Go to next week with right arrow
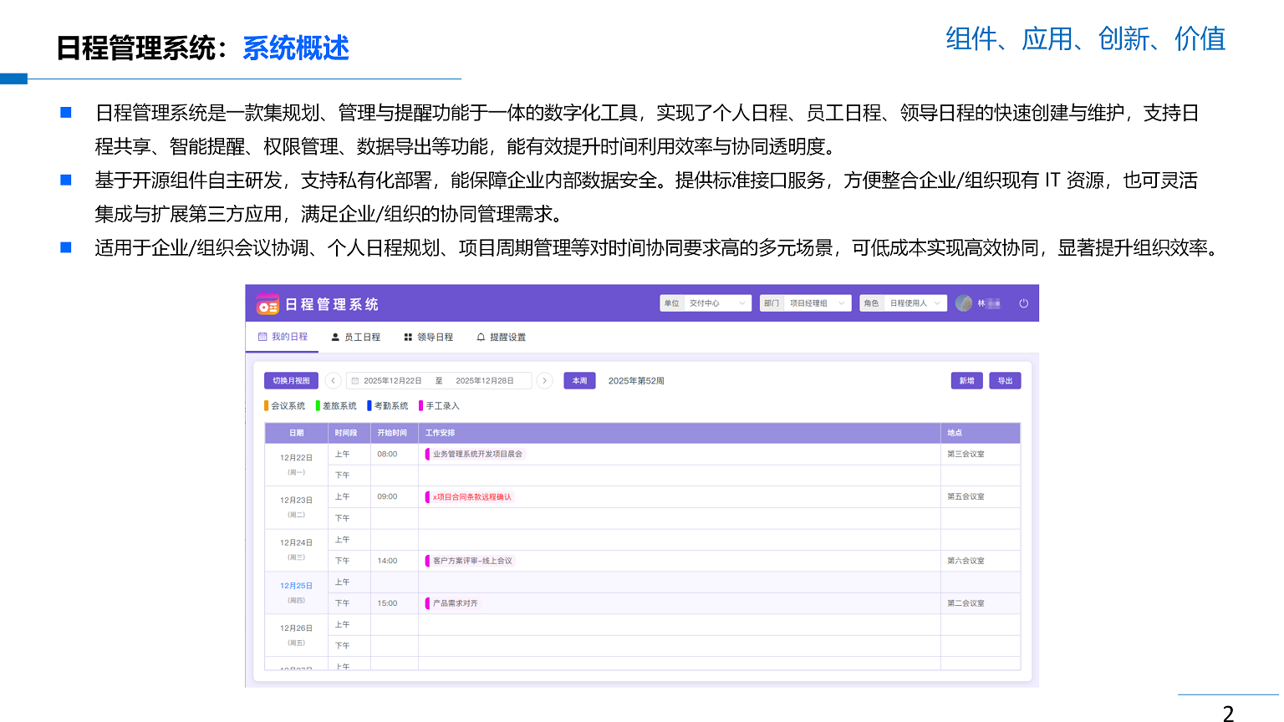 tap(544, 381)
